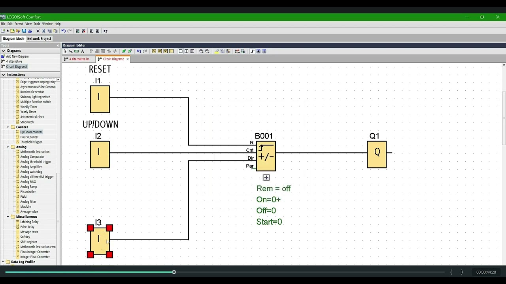Switch to three-pane split layout view
Image resolution: width=506 pixels, height=284 pixels.
pos(193,51)
